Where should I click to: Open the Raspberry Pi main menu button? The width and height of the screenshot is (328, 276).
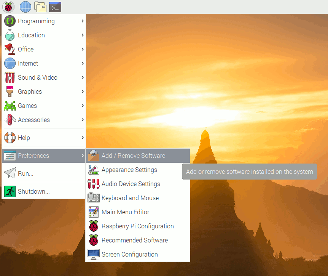(8, 7)
